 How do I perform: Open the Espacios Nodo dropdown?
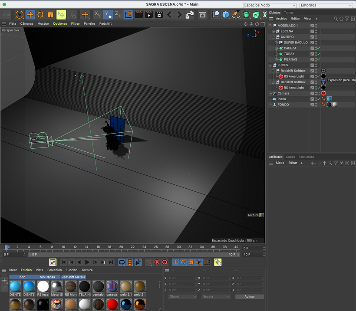click(x=270, y=5)
